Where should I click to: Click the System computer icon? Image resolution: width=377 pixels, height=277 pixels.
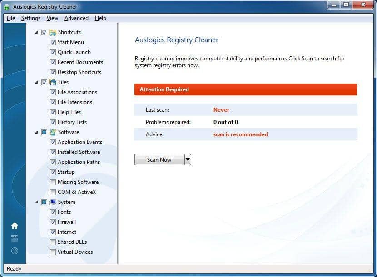point(53,202)
